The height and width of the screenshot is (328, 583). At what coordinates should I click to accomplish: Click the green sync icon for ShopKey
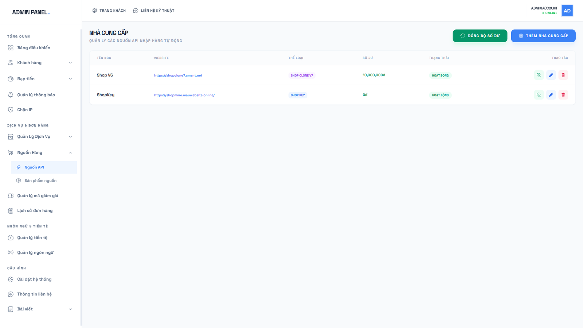(539, 95)
